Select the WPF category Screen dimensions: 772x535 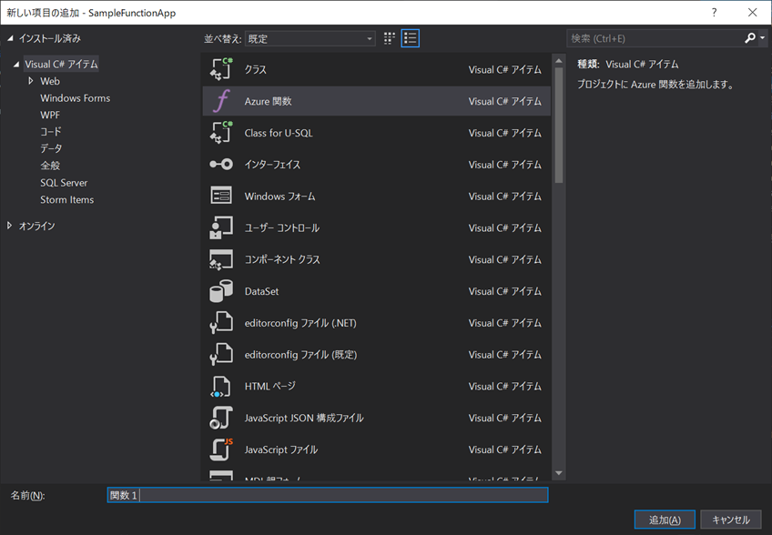click(50, 115)
